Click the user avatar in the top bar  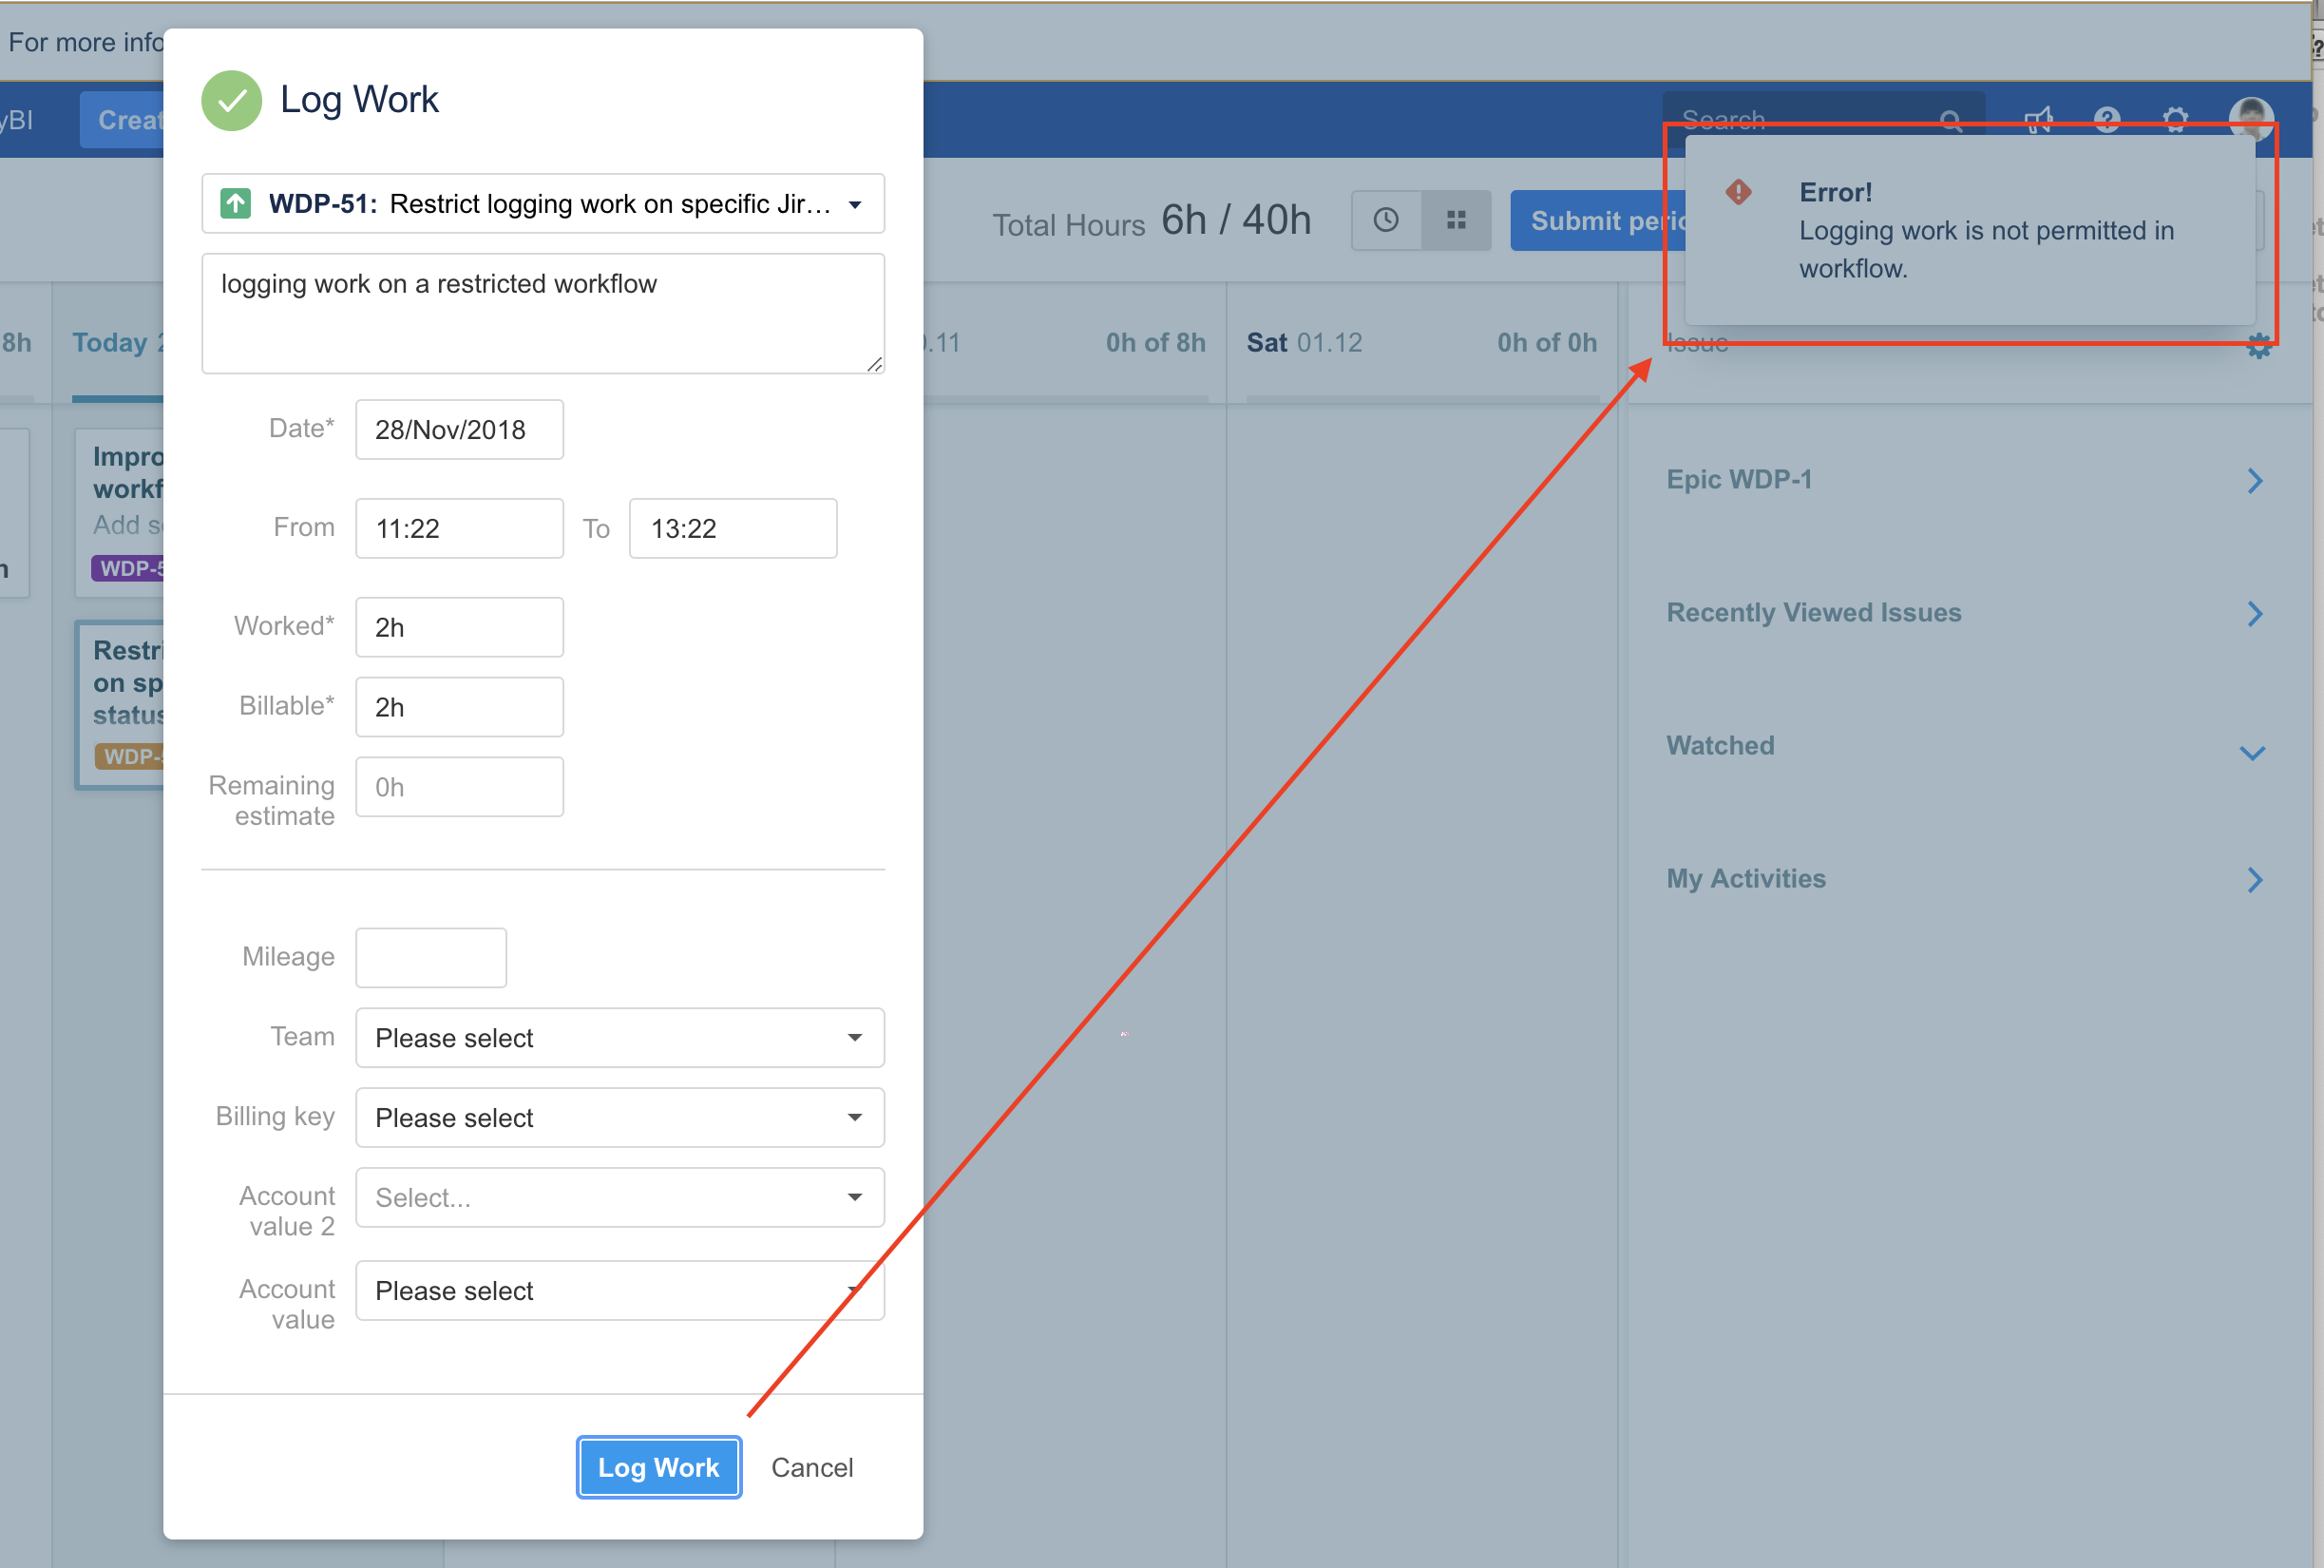point(2250,120)
